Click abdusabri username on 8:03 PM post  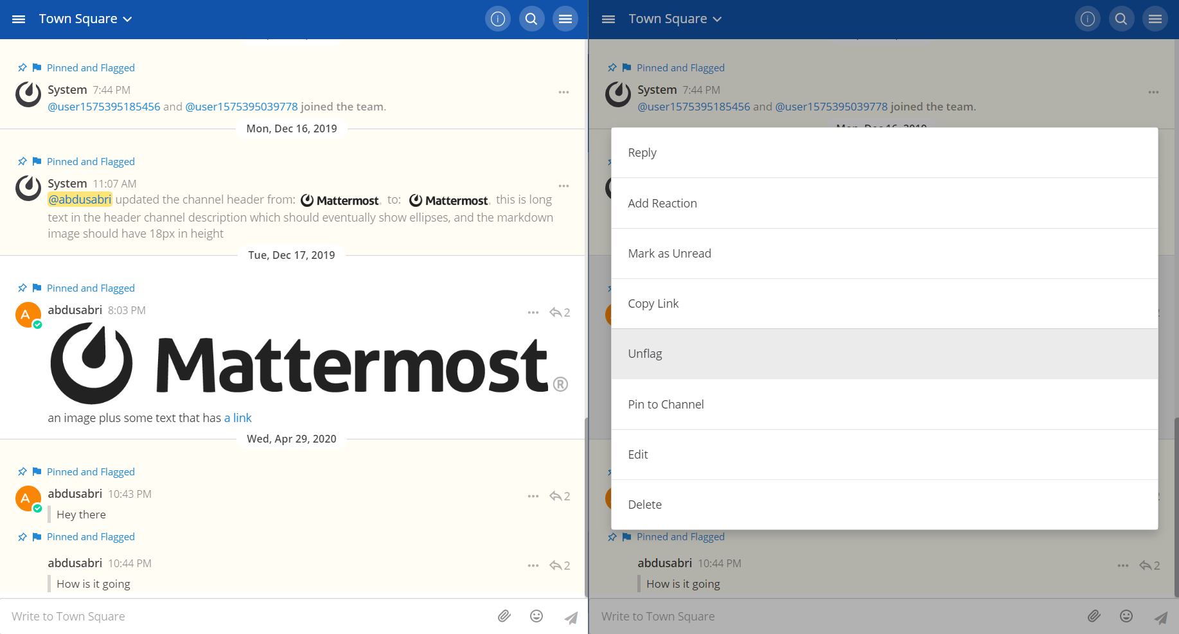tap(75, 310)
